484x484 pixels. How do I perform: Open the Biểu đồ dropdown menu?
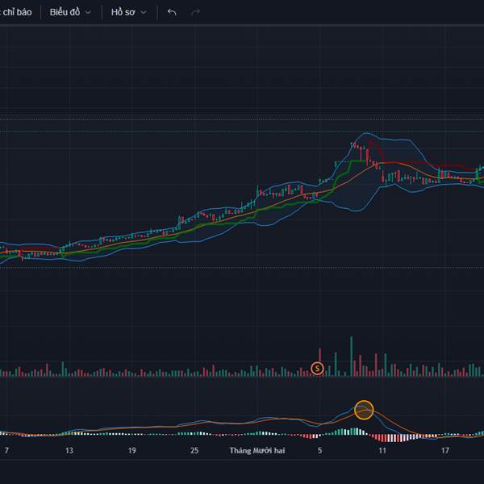[70, 12]
